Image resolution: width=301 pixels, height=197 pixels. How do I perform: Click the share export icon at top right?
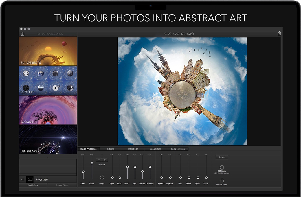279,33
